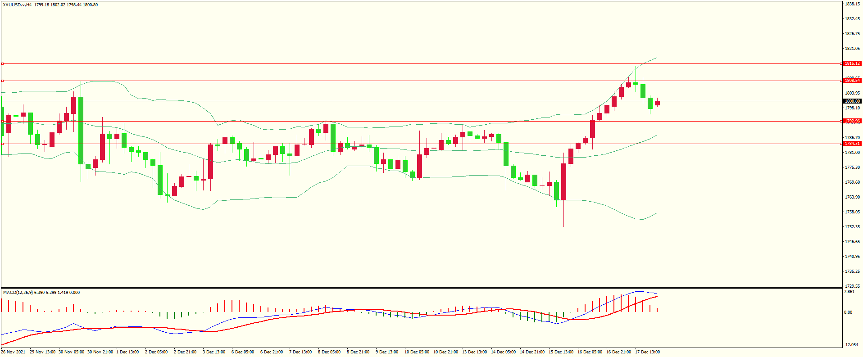863x357 pixels.
Task: Select the 1815.12 horizontal line price tag
Action: pyautogui.click(x=852, y=63)
